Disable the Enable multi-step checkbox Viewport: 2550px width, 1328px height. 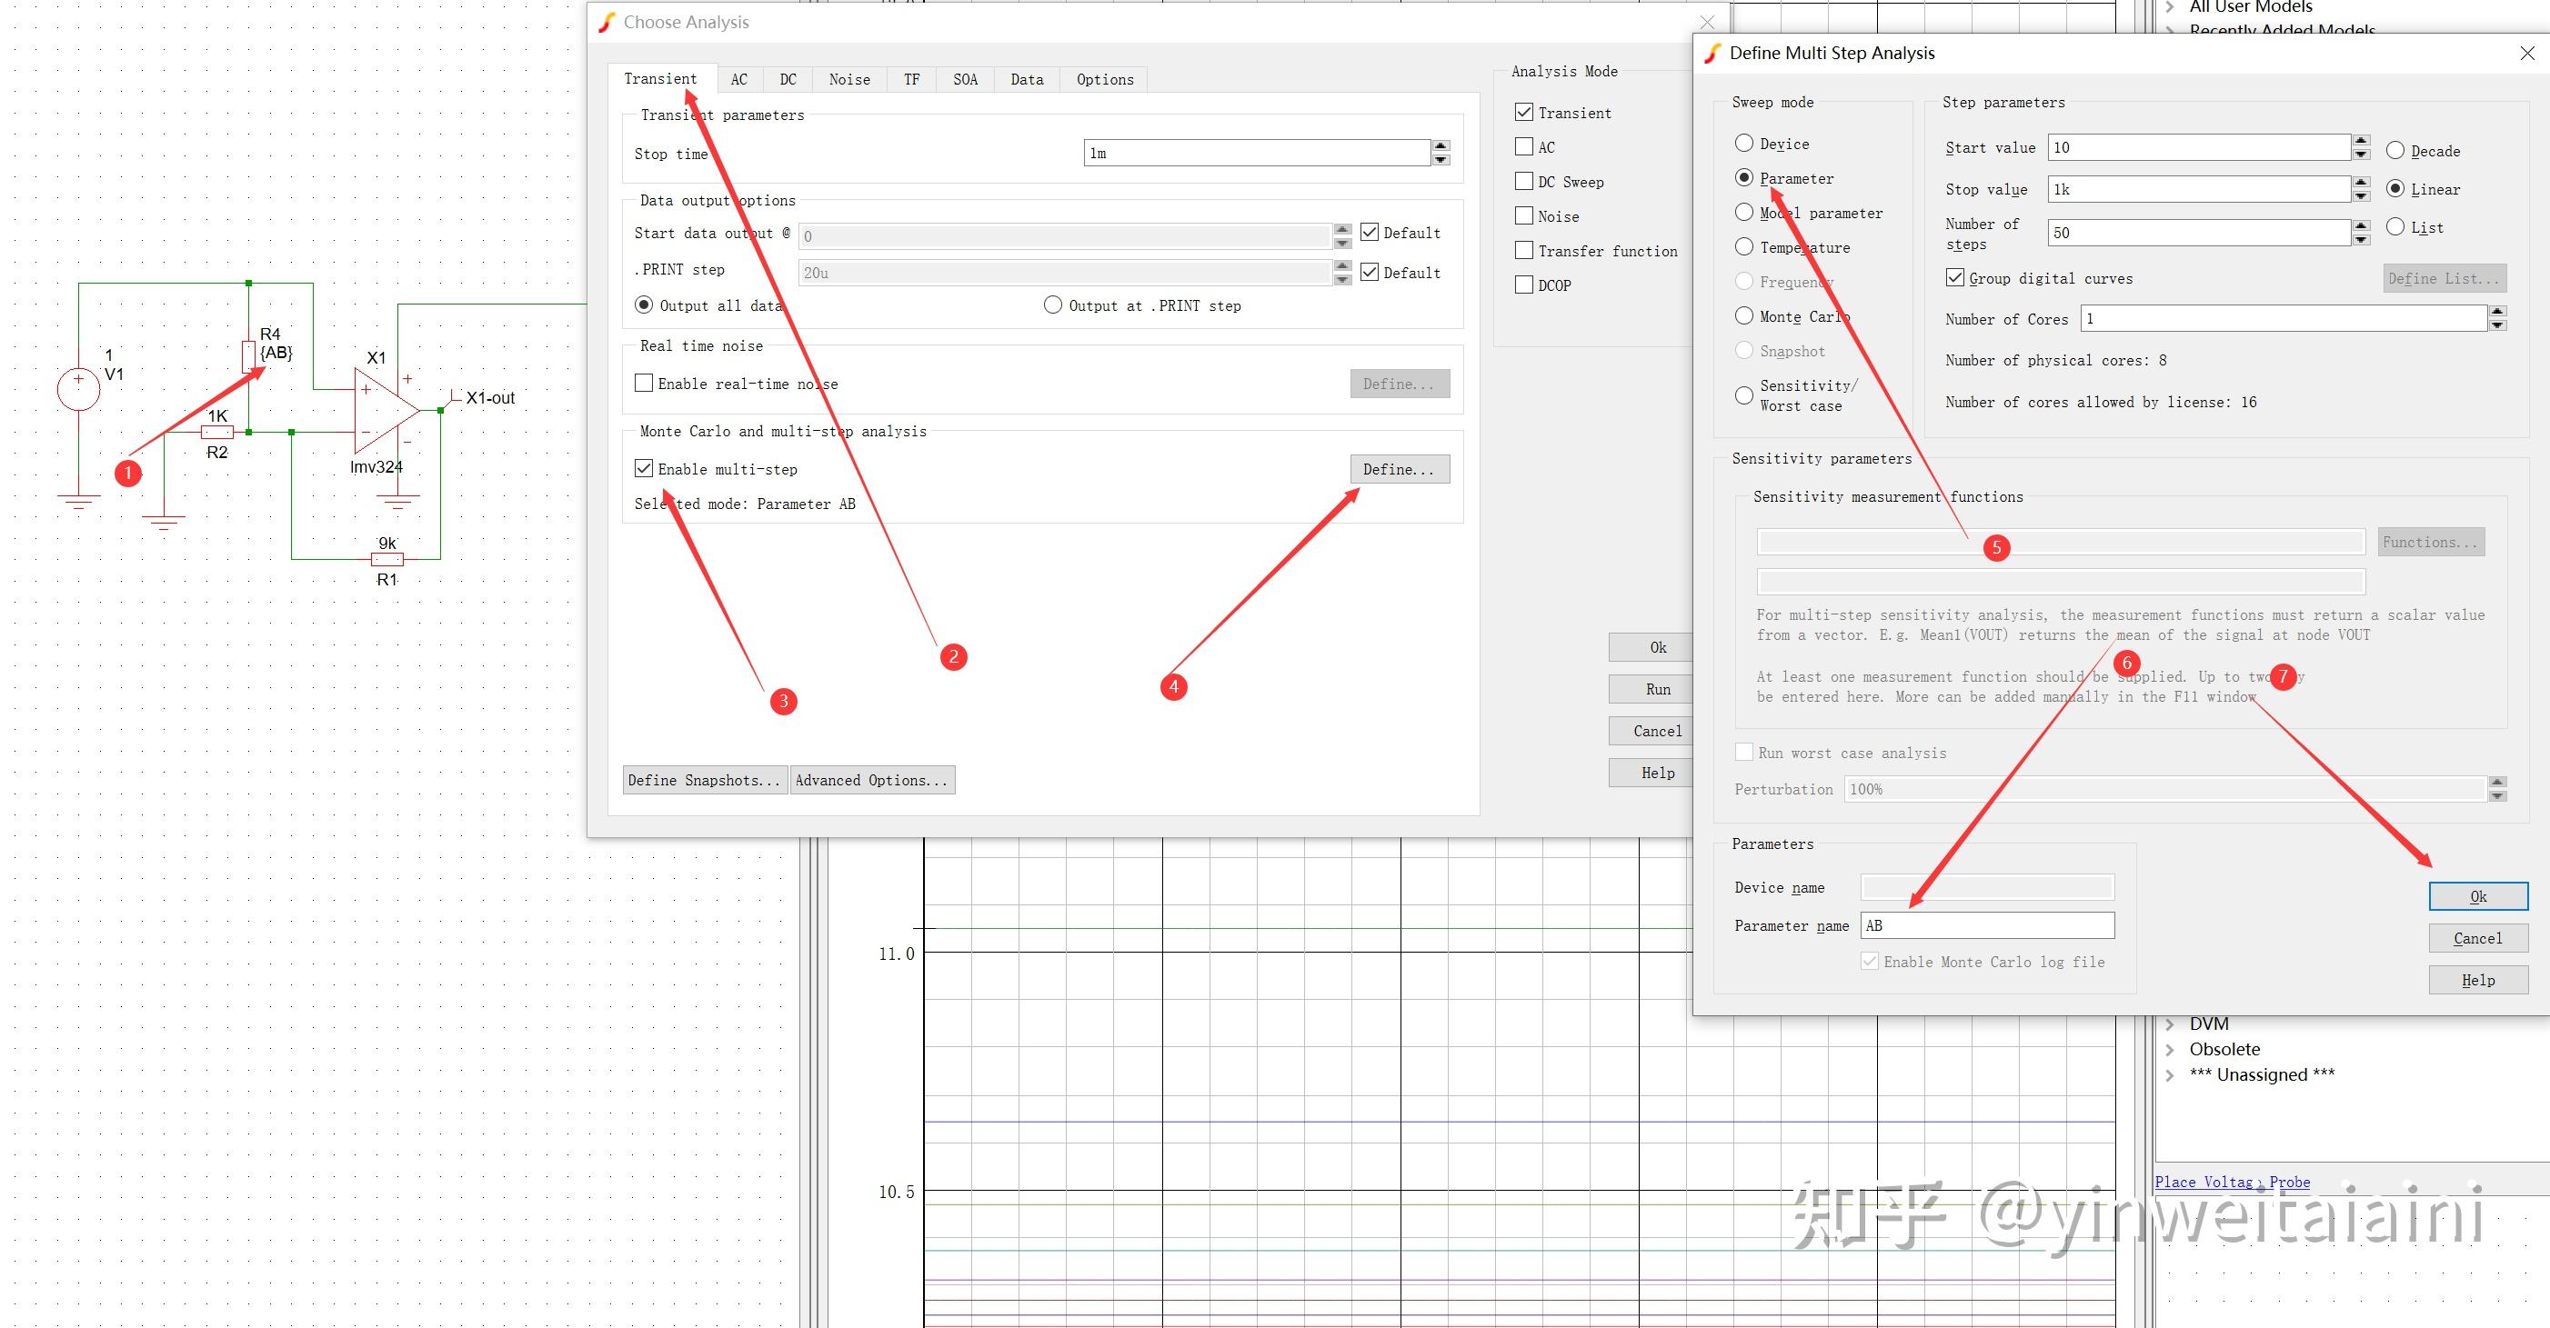[x=645, y=469]
